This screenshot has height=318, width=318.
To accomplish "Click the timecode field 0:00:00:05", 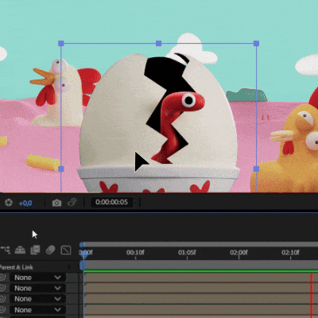I will pos(111,202).
